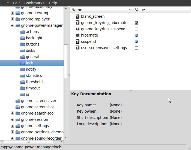
Task: Enable the gnome_keyring_suspend checkbox
Action: coord(137,29)
